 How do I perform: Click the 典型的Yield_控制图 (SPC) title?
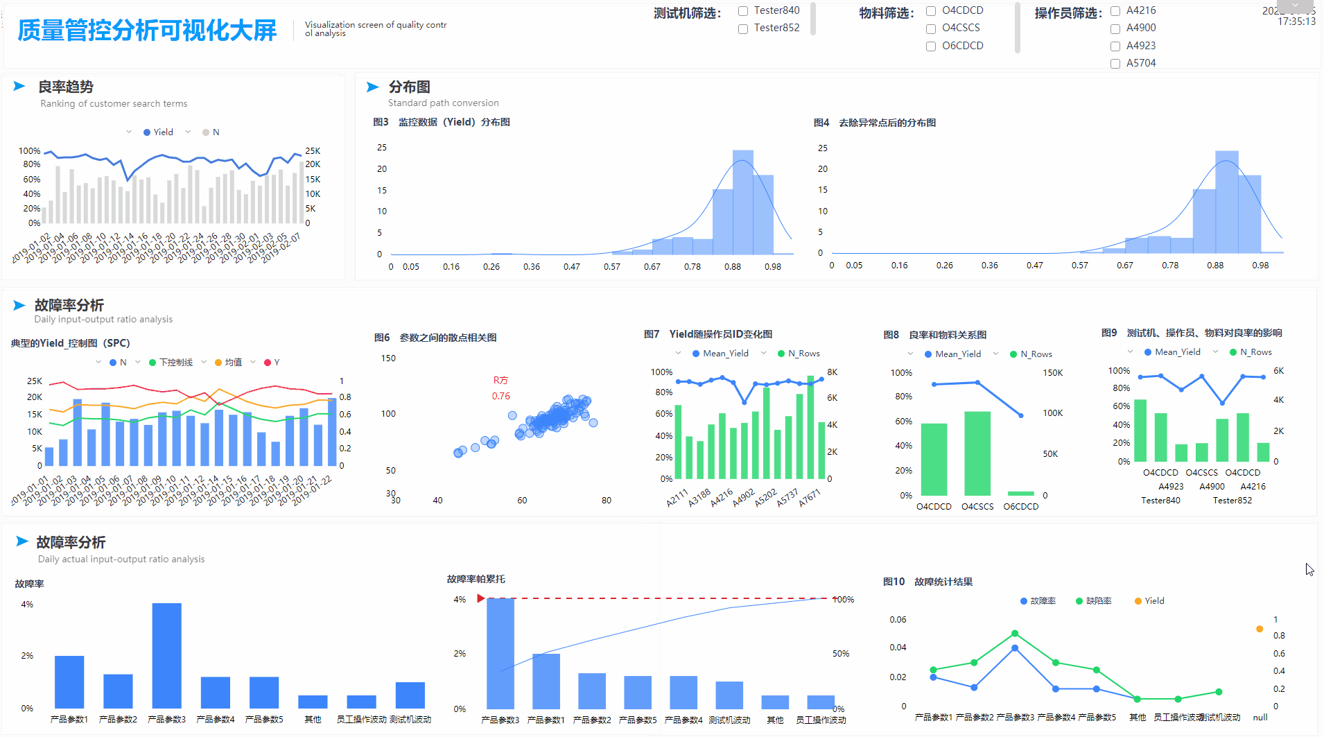(x=71, y=343)
